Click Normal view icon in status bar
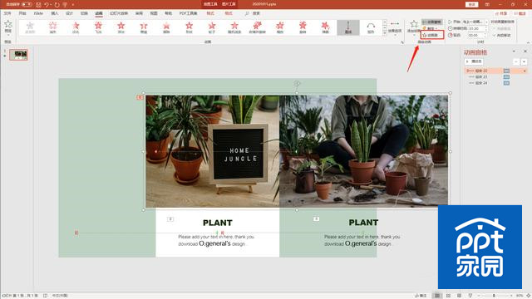532x299 pixels. tap(437, 296)
